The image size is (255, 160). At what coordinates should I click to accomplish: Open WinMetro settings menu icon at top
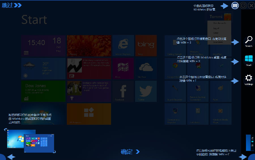(x=235, y=5)
